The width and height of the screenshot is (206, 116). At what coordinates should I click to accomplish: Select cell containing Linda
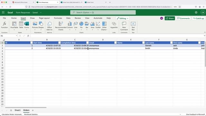[187, 48]
